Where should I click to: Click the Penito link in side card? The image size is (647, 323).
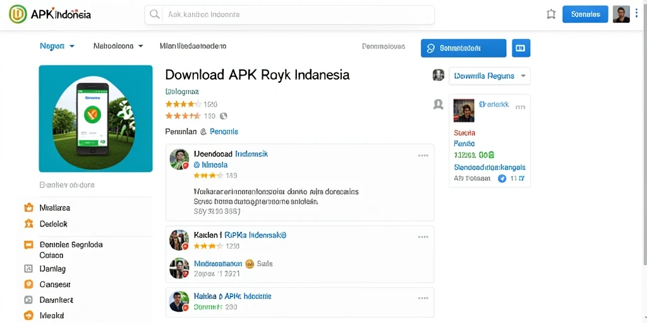(464, 144)
